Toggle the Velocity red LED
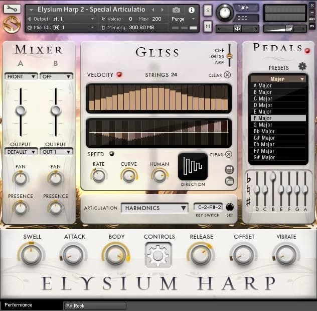 pos(119,74)
